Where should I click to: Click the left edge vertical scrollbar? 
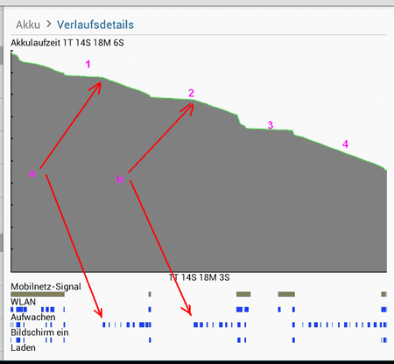(x=2, y=184)
